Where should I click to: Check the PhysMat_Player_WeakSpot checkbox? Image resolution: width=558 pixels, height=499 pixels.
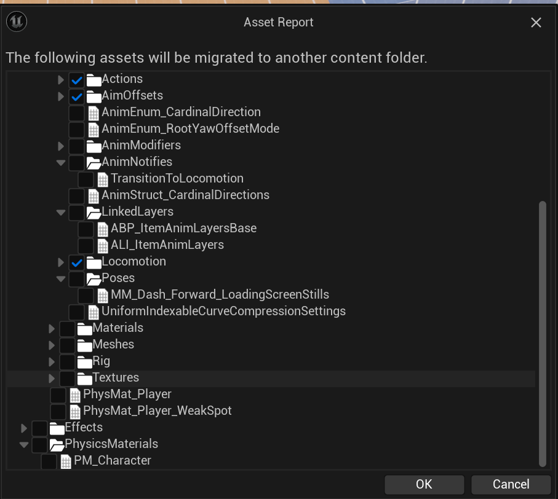click(58, 412)
